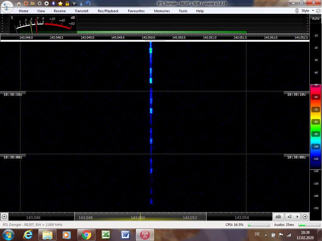Screen dimensions: 322x241
Task: Open the lifebuoy support icon
Action: pos(26,3)
